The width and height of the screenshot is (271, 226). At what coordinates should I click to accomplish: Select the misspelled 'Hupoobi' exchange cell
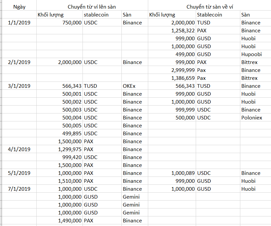pos(251,54)
